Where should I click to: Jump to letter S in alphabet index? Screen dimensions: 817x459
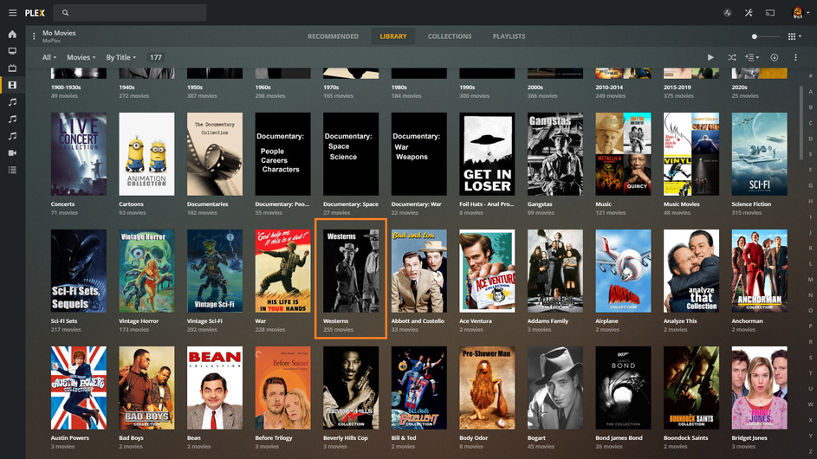click(810, 358)
